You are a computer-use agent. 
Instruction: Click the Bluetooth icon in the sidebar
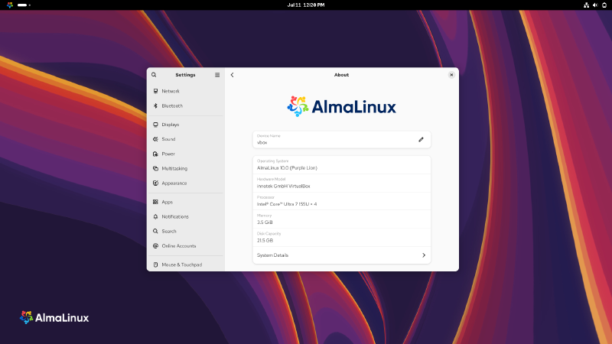tap(155, 105)
